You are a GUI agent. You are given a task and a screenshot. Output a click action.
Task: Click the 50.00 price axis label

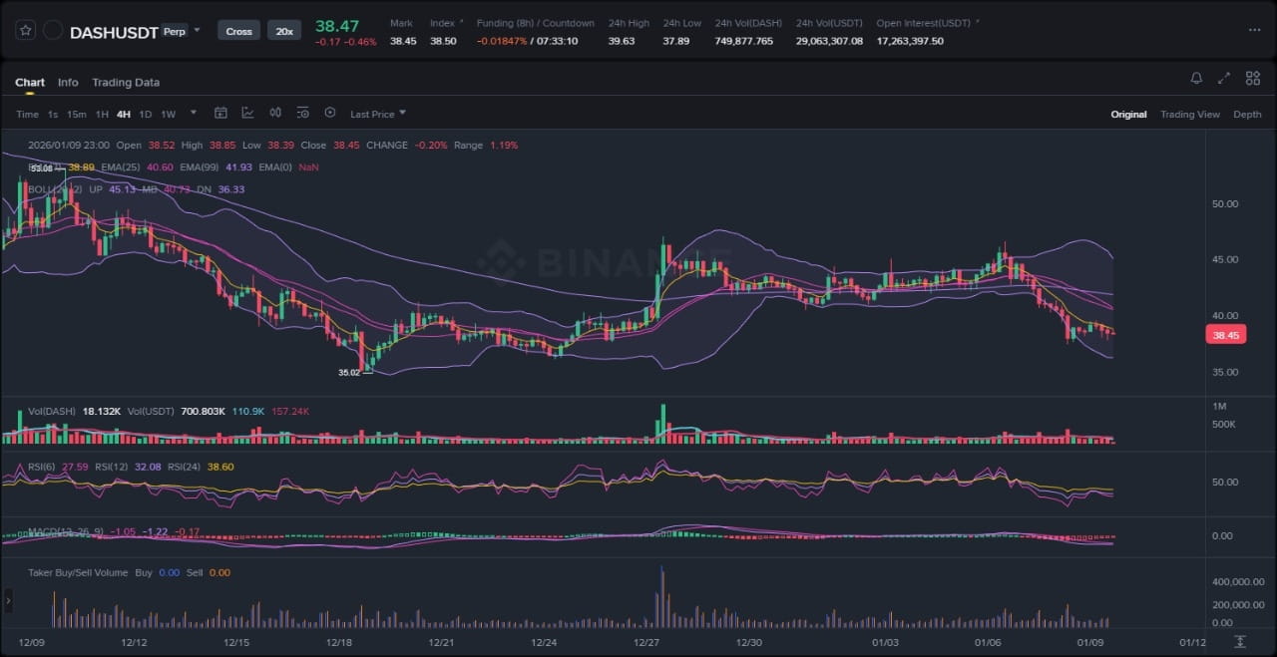click(x=1224, y=203)
